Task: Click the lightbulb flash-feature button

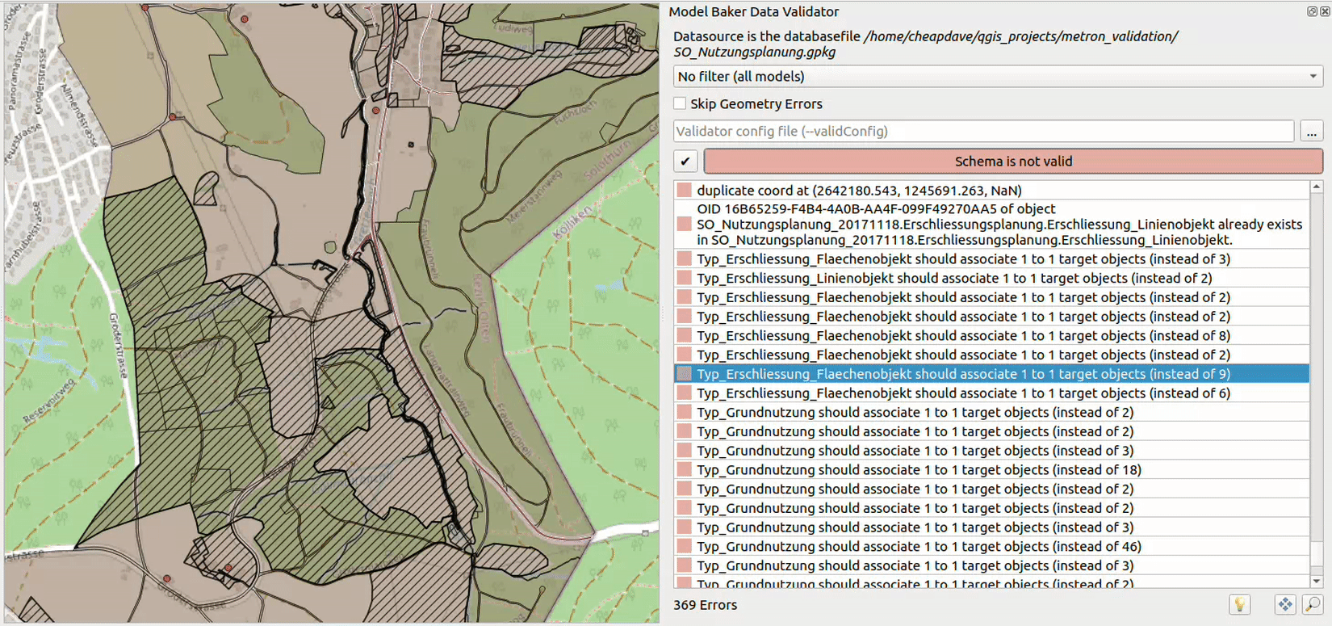Action: [x=1239, y=604]
